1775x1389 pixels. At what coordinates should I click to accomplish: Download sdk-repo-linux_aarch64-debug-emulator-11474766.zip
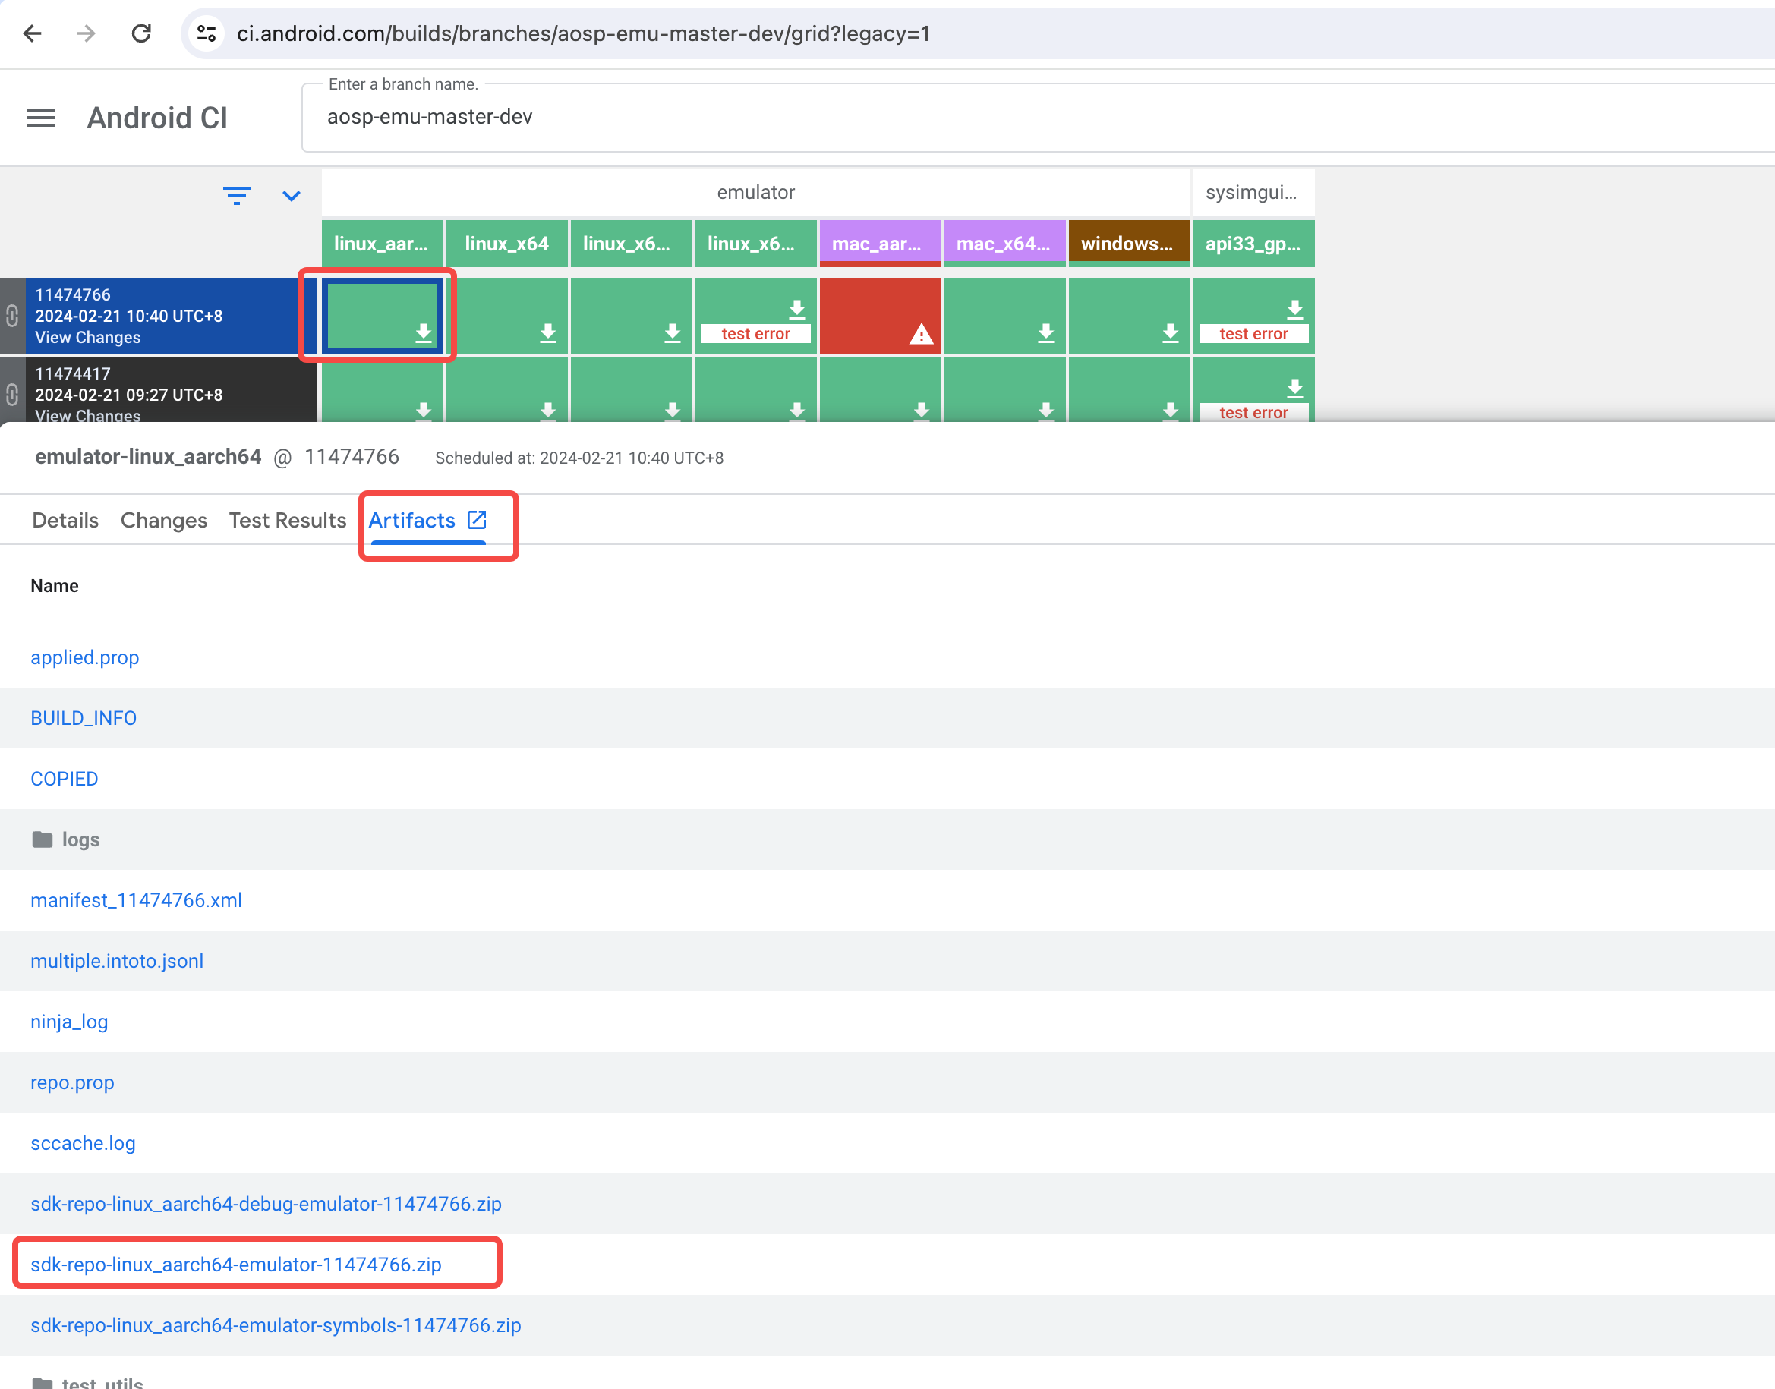point(266,1204)
